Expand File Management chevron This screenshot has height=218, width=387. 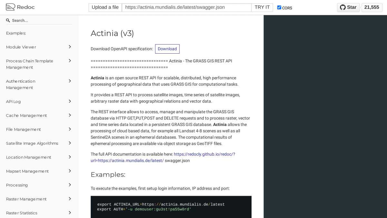coord(70,129)
